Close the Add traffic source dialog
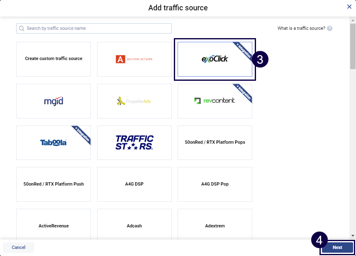The height and width of the screenshot is (256, 356). pyautogui.click(x=349, y=7)
